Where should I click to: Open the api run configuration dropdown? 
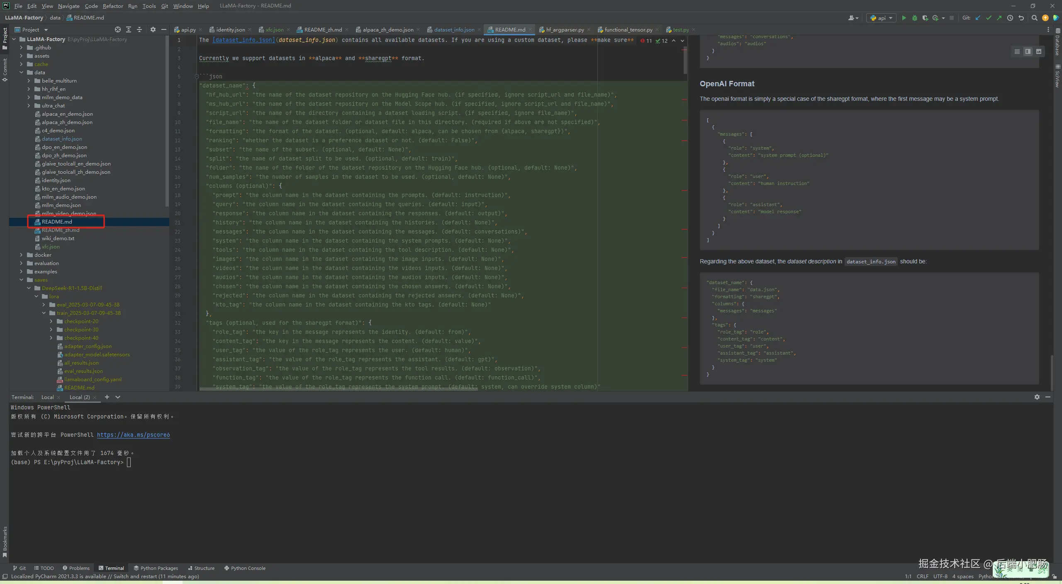[882, 18]
